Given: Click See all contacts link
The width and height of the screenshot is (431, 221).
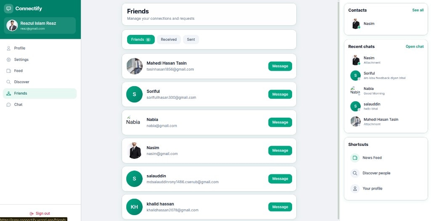Looking at the screenshot, I should click(x=418, y=10).
